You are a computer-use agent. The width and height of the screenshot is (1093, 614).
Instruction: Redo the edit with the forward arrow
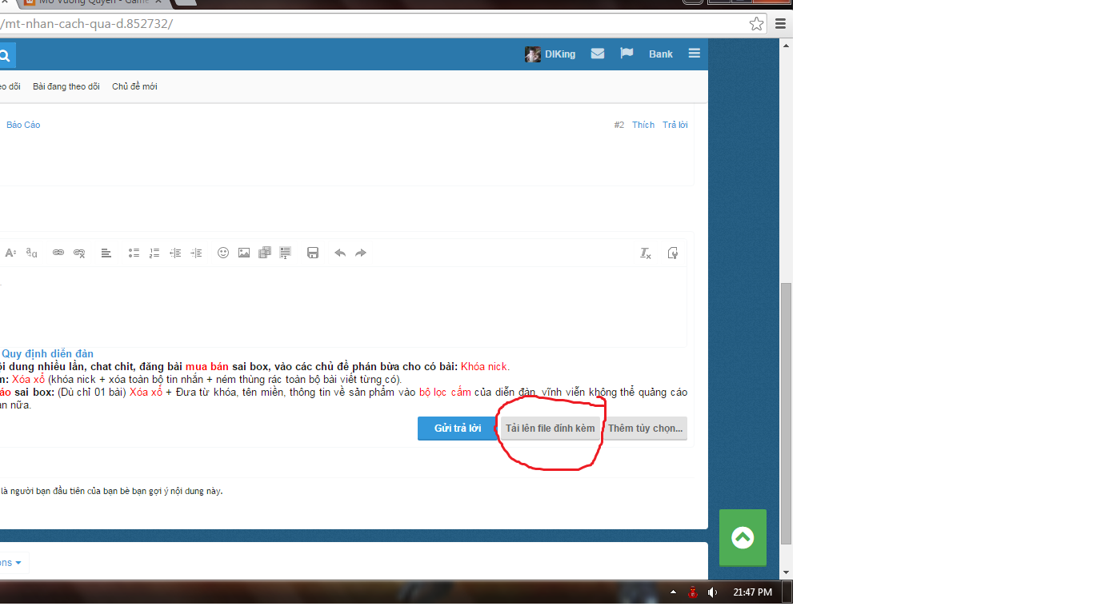361,253
